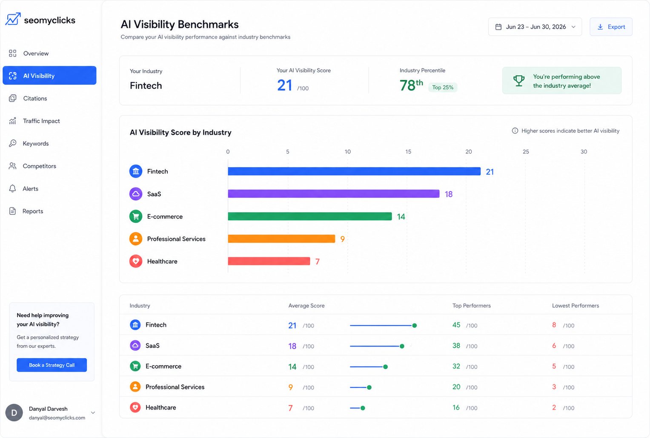Click the SaaS top performer value 38
This screenshot has height=438, width=650.
tap(456, 346)
